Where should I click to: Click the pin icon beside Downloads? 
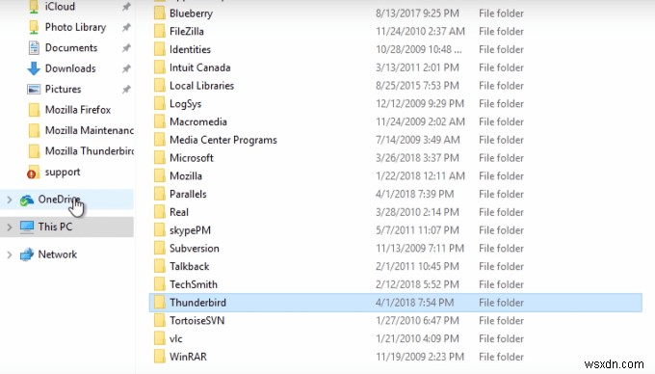pos(126,68)
